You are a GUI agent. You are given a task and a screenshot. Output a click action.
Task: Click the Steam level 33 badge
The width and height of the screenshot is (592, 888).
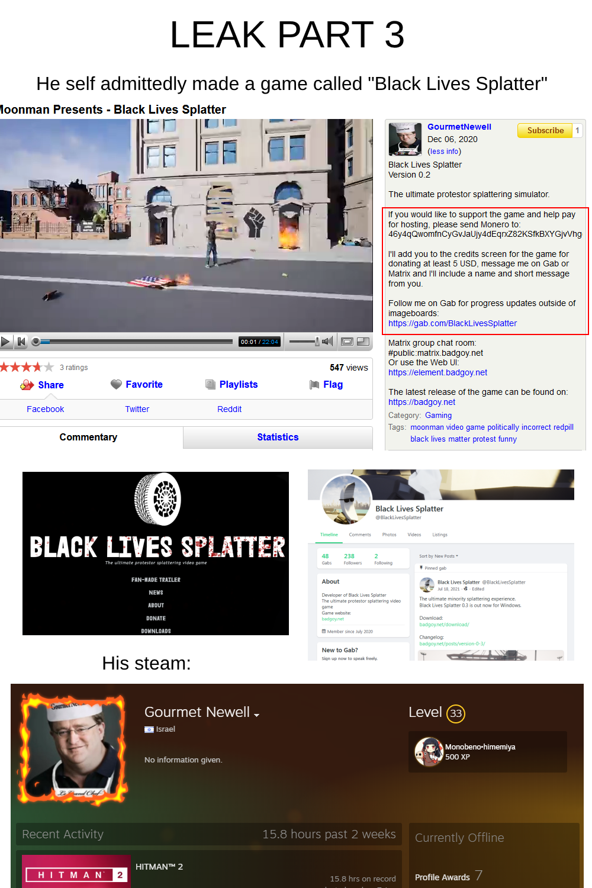(x=455, y=713)
